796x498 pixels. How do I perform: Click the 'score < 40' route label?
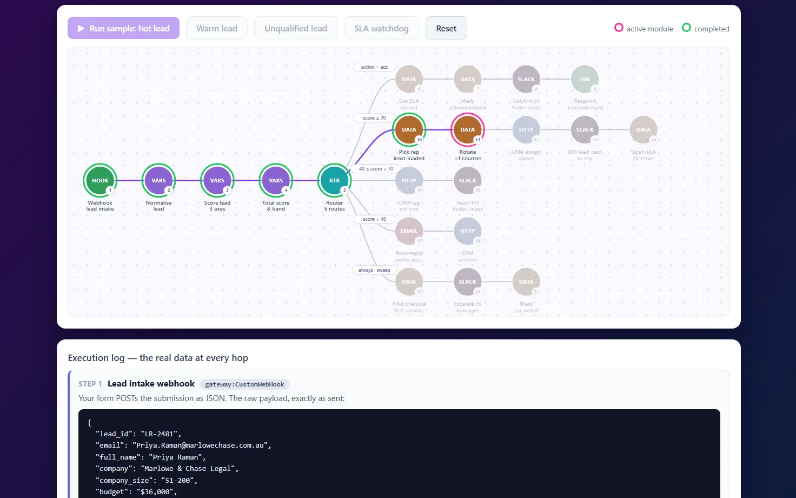click(x=374, y=219)
